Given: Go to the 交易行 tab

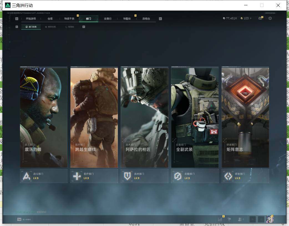Looking at the screenshot, I should (x=108, y=19).
